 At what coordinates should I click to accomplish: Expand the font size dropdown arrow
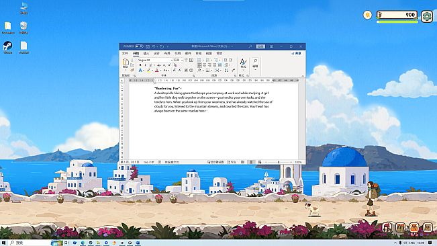(x=182, y=60)
